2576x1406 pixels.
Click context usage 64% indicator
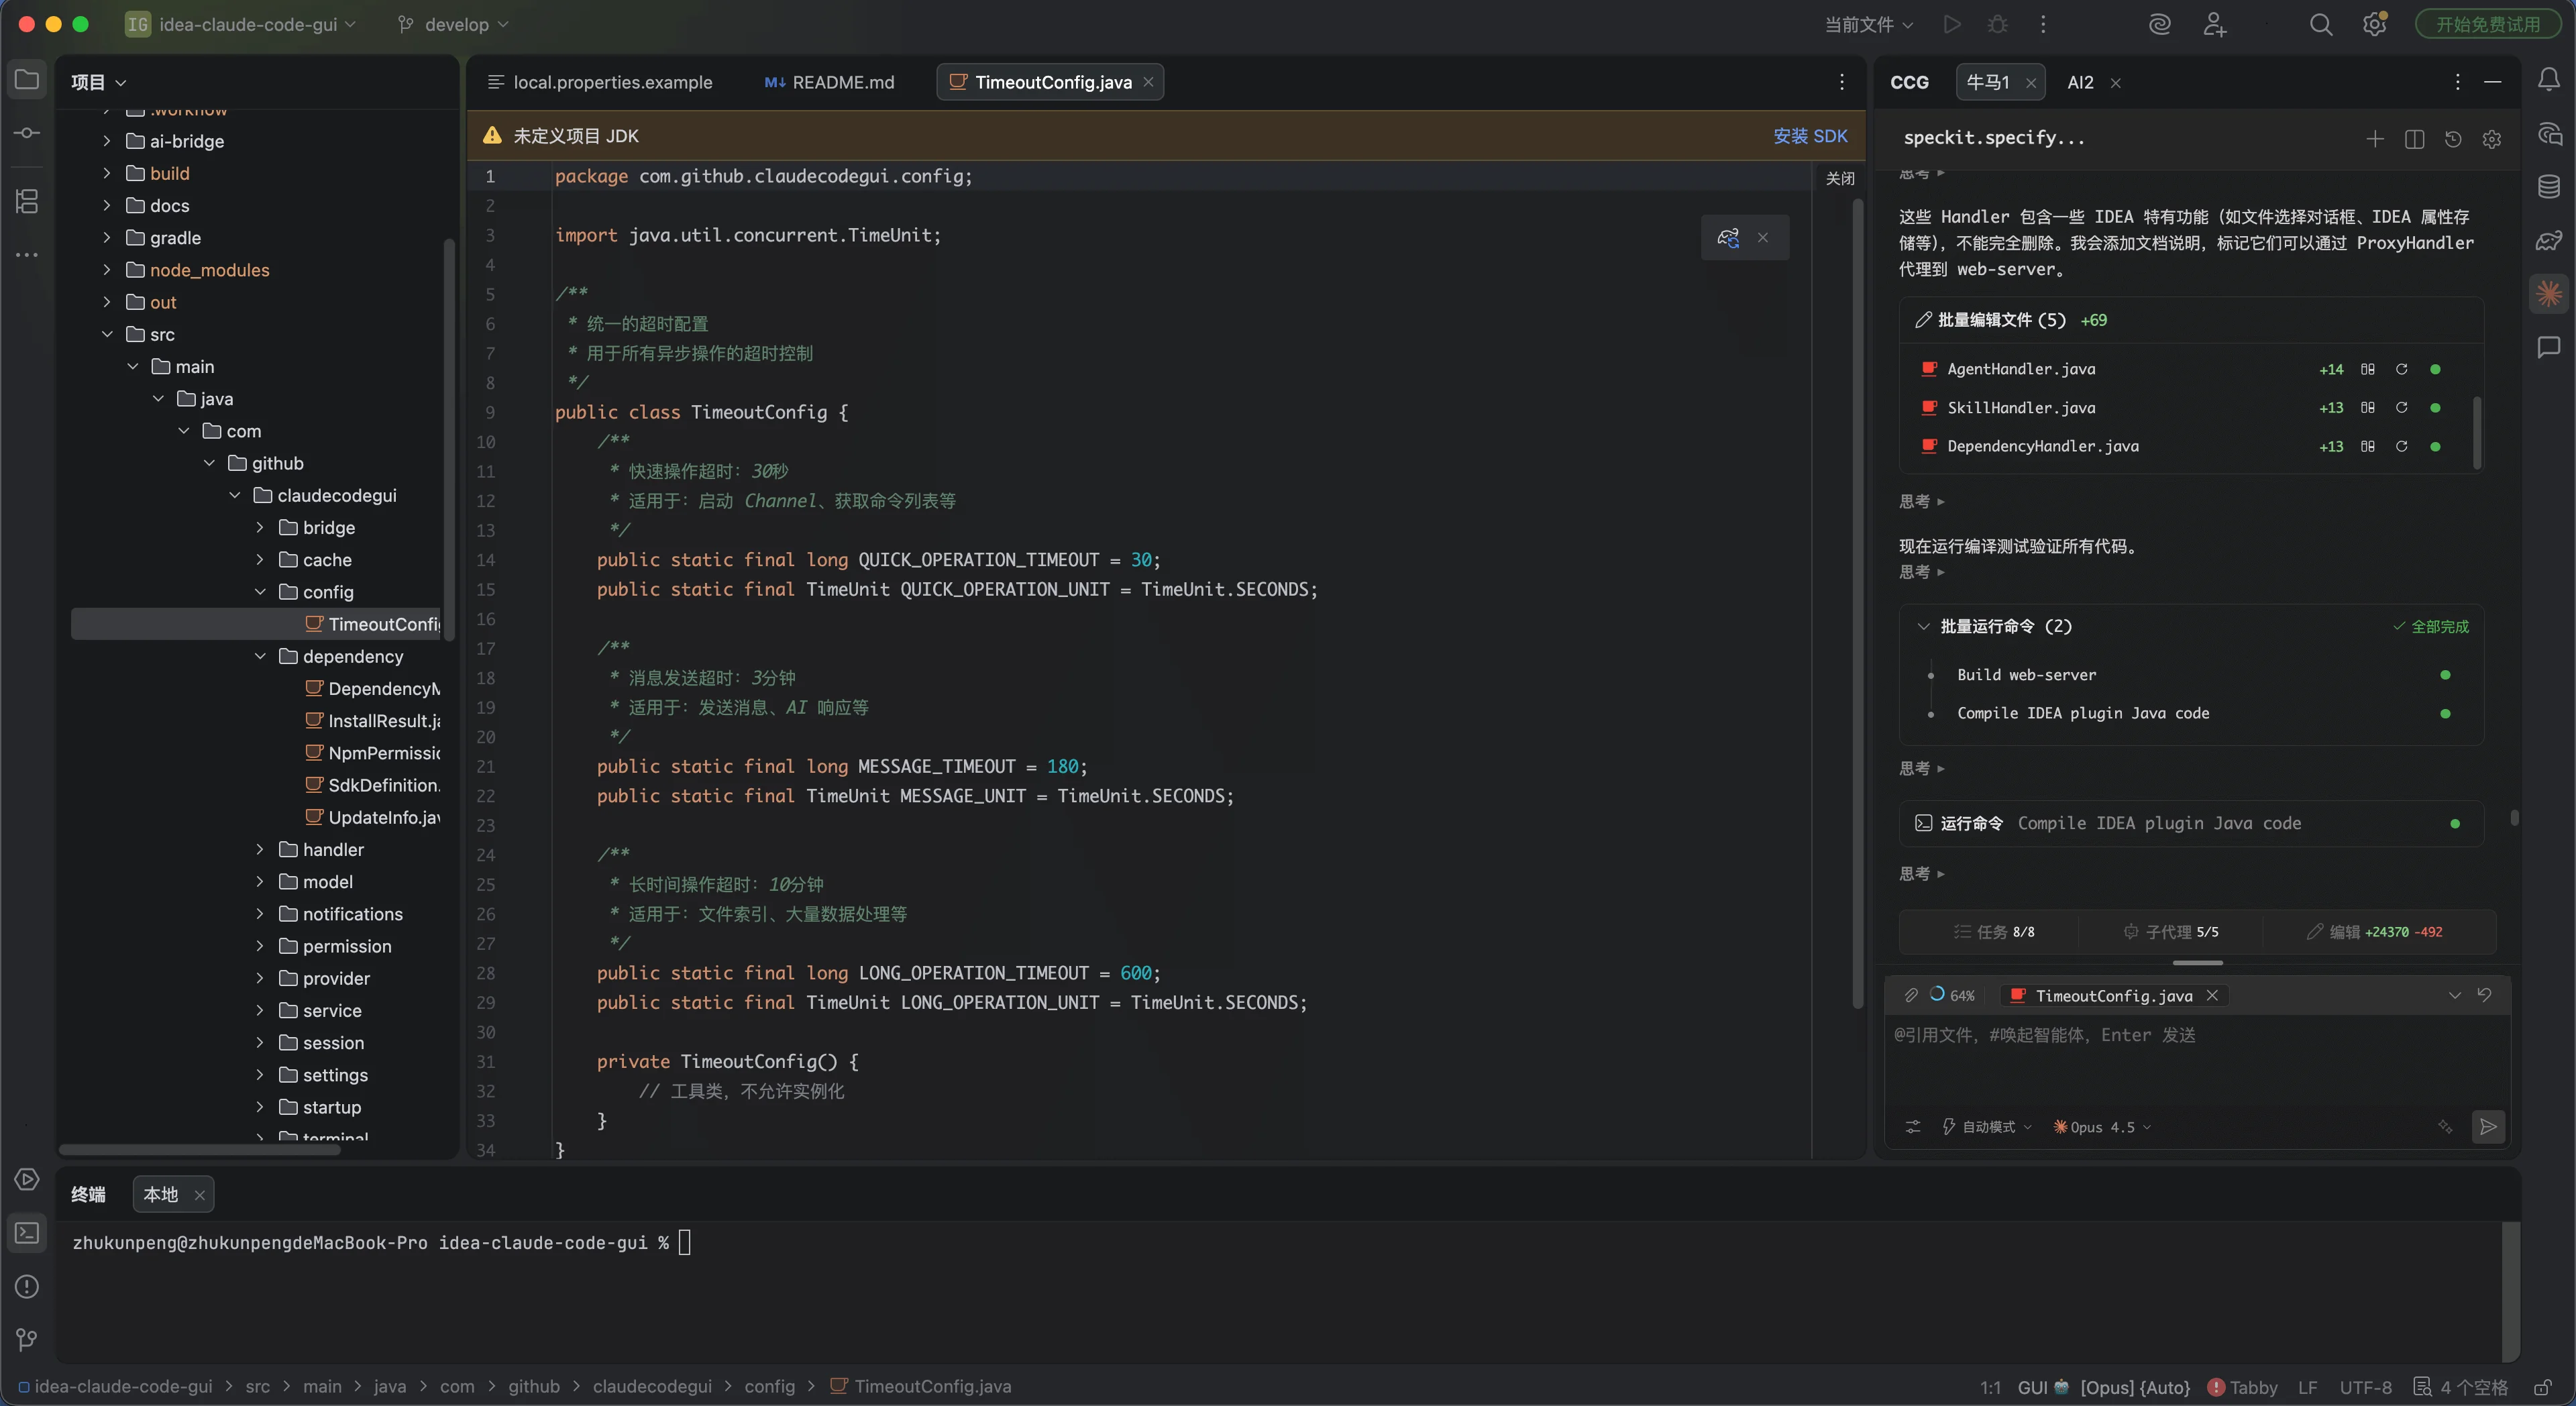tap(1952, 995)
